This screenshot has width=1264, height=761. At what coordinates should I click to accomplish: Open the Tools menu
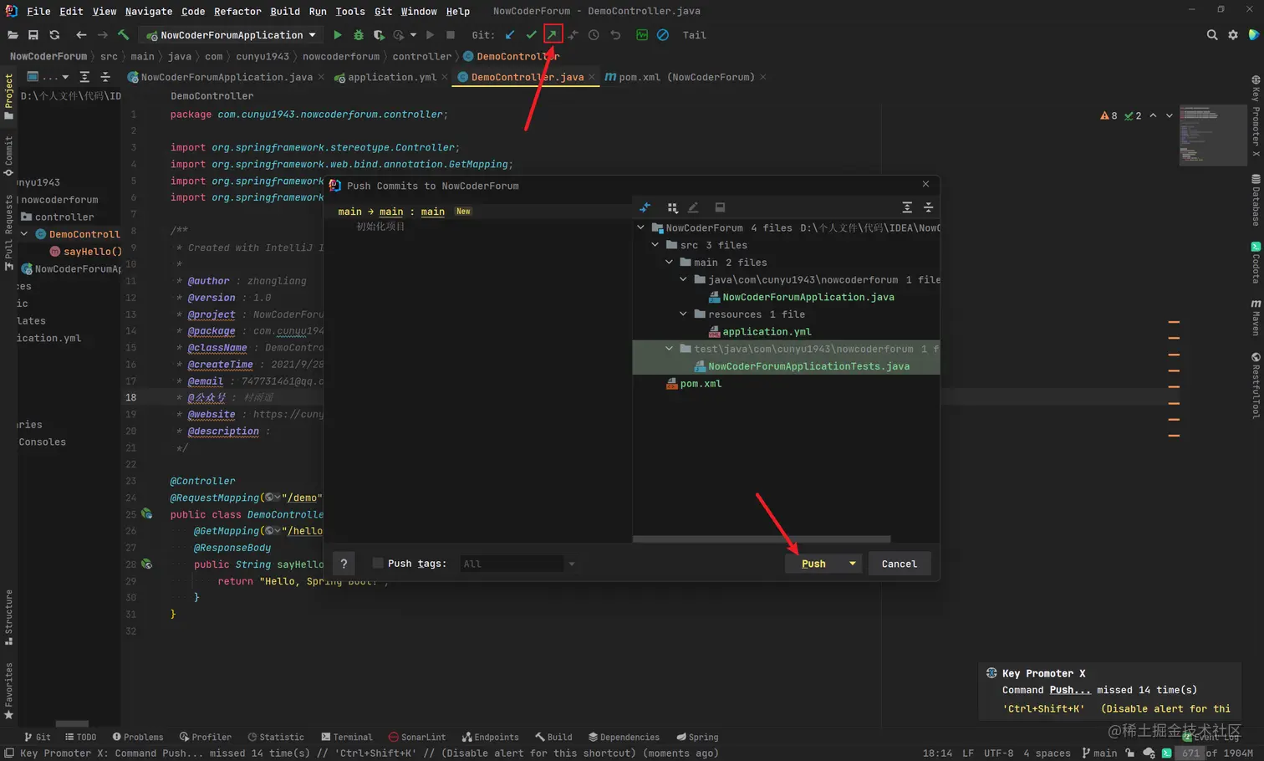(x=349, y=11)
